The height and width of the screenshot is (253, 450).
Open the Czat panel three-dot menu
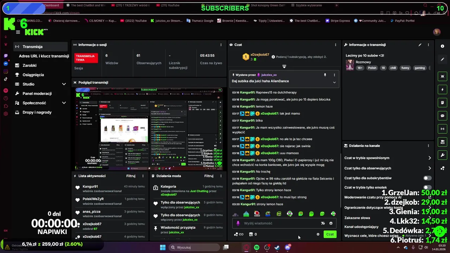pyautogui.click(x=335, y=45)
